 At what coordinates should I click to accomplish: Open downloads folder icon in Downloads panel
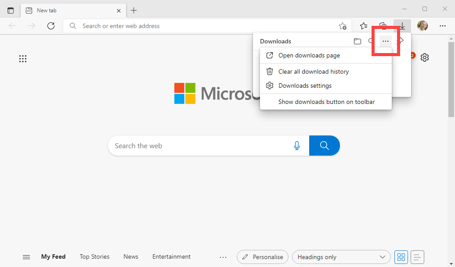coord(357,41)
